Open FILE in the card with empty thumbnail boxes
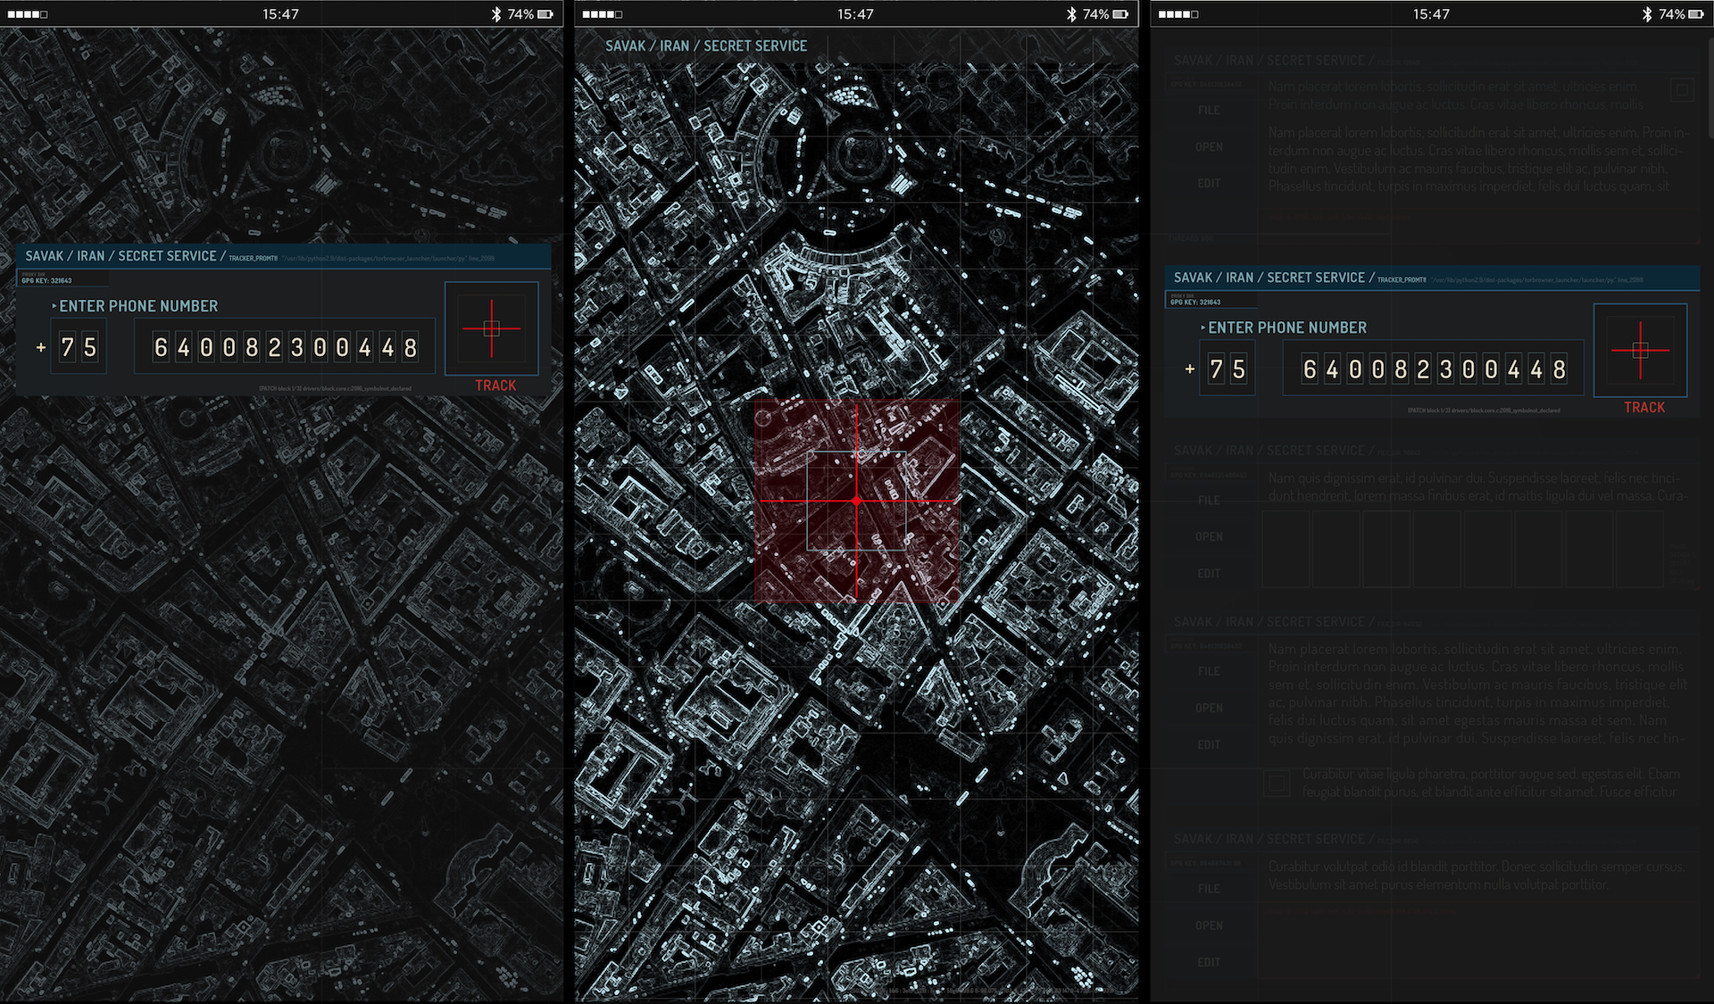The image size is (1714, 1004). pyautogui.click(x=1210, y=501)
